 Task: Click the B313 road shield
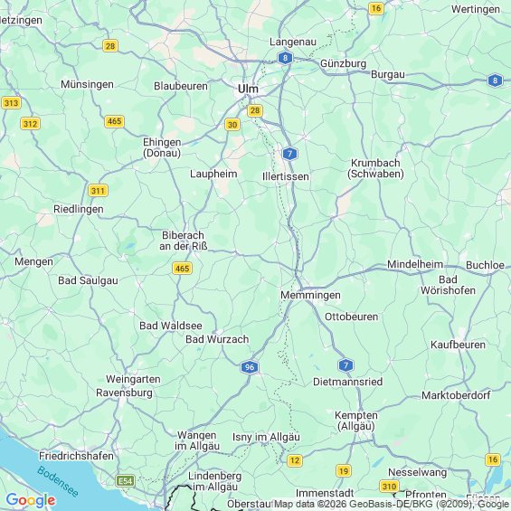pyautogui.click(x=12, y=103)
